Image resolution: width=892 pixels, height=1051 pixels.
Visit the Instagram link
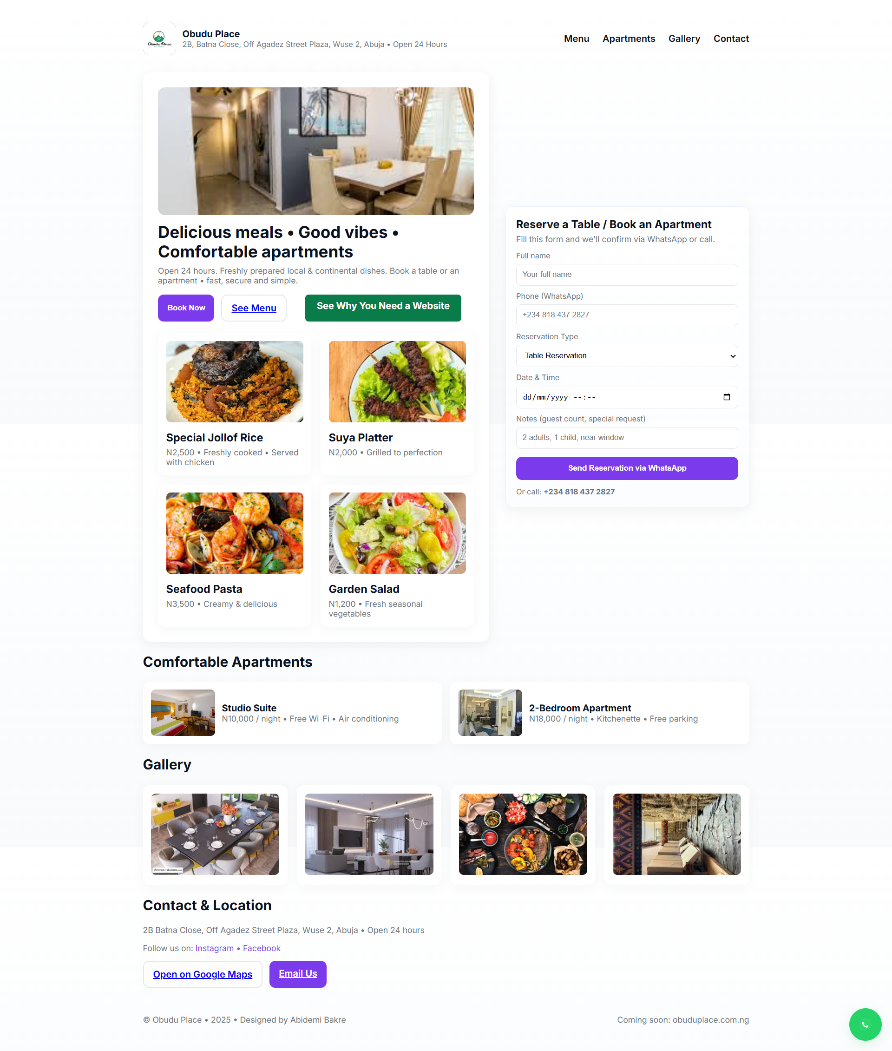pyautogui.click(x=214, y=948)
